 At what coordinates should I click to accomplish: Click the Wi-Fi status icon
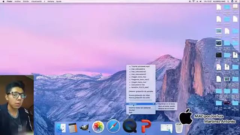tap(193, 1)
